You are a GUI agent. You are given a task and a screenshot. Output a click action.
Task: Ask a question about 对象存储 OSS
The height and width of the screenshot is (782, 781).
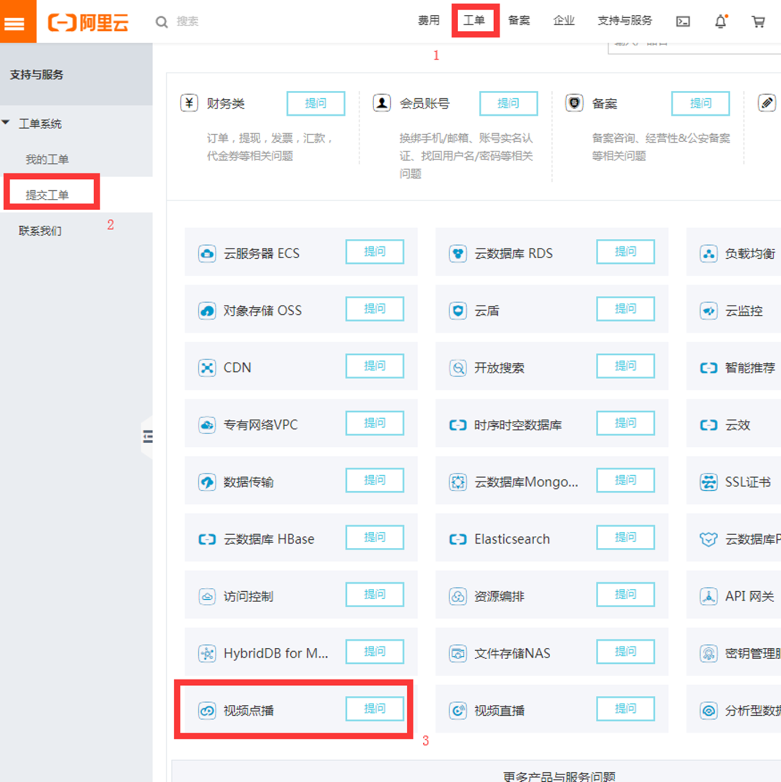(x=375, y=309)
